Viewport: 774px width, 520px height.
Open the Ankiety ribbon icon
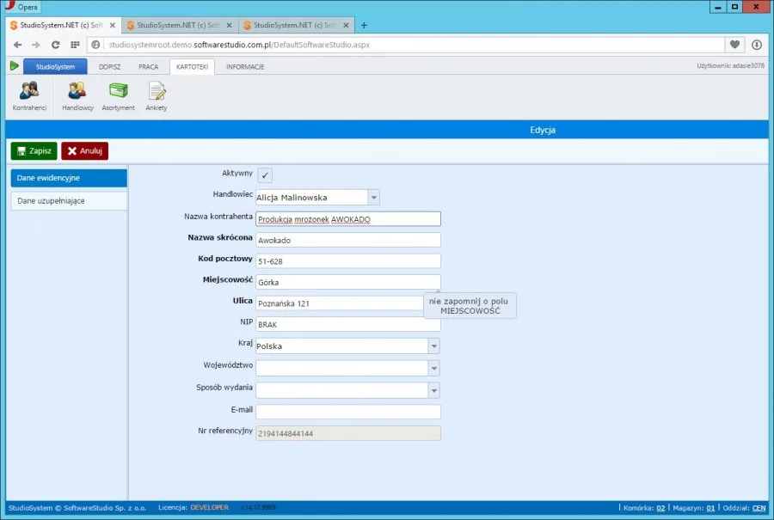[x=157, y=95]
